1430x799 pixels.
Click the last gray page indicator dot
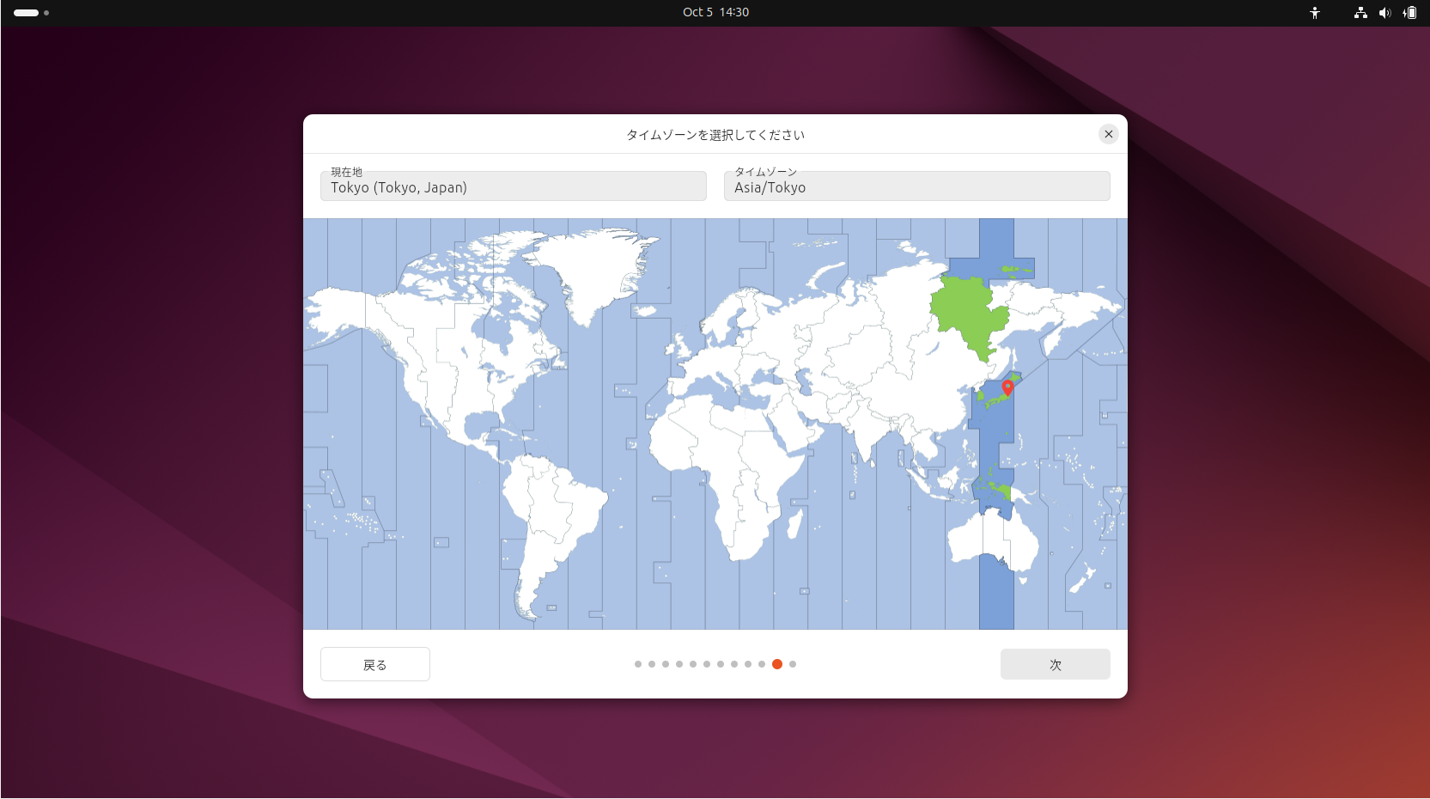[x=793, y=664]
